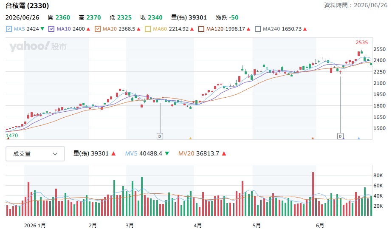
Task: Enable the MA240 moving average checkbox
Action: pos(258,29)
